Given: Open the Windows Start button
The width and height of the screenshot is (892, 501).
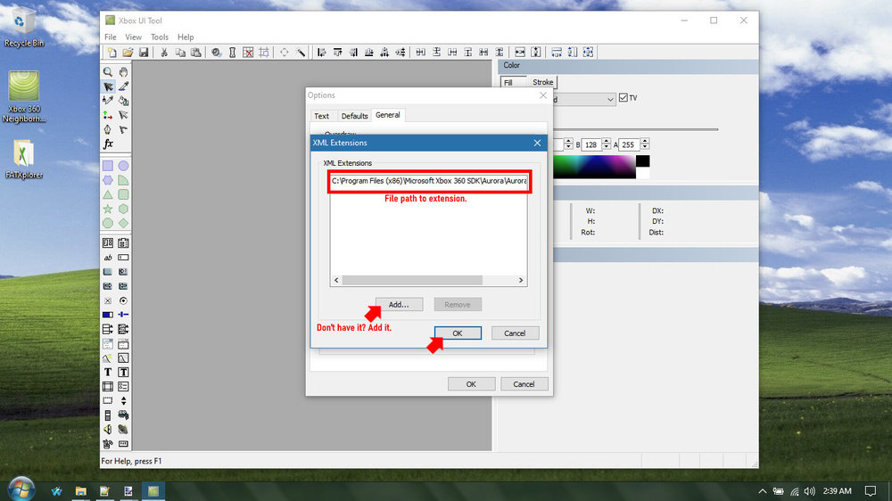Looking at the screenshot, I should tap(21, 489).
